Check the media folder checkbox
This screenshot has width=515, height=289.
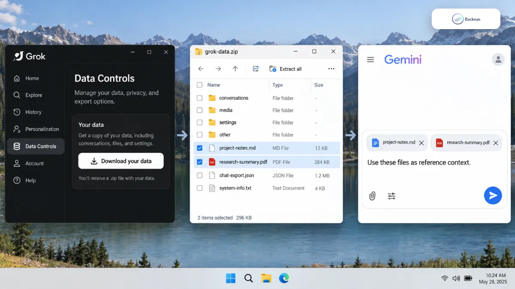tap(200, 110)
